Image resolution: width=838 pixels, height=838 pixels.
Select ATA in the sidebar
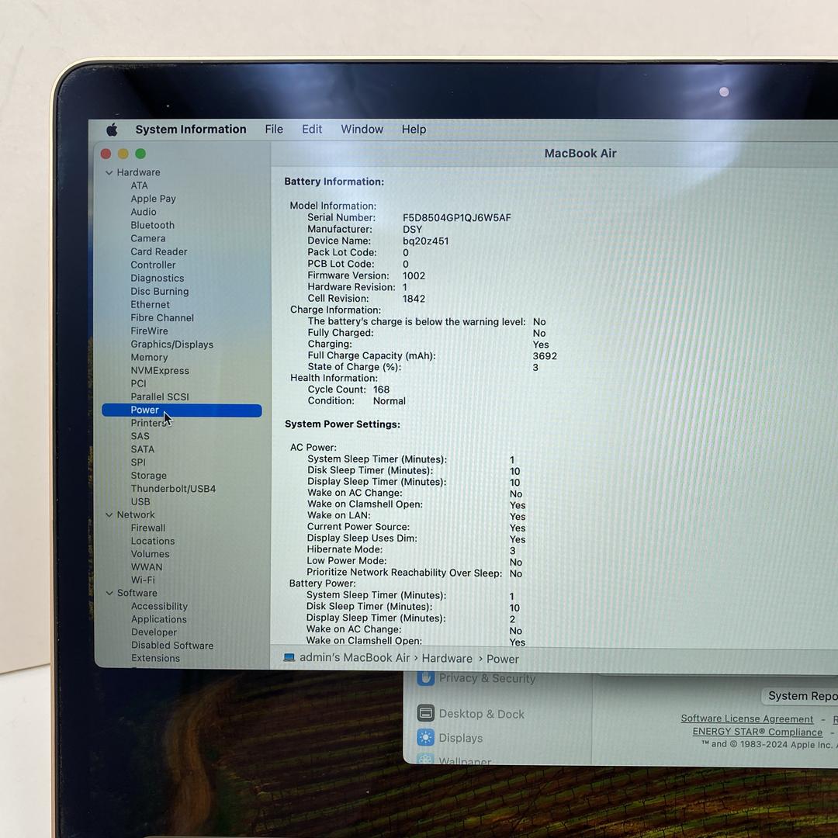click(x=139, y=185)
